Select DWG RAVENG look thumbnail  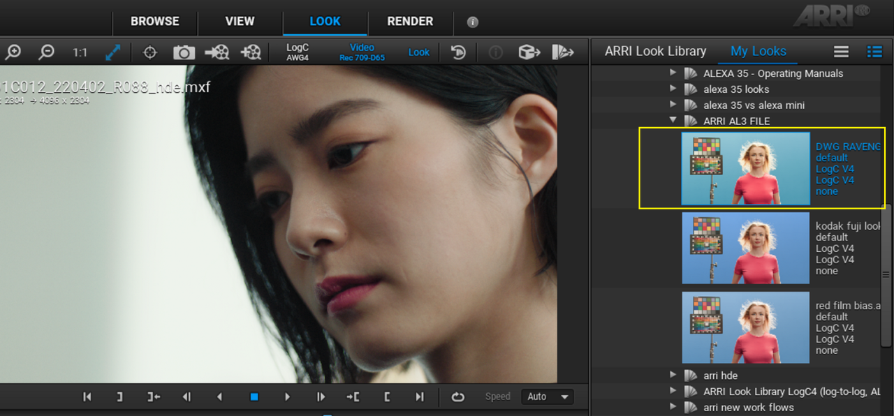746,168
